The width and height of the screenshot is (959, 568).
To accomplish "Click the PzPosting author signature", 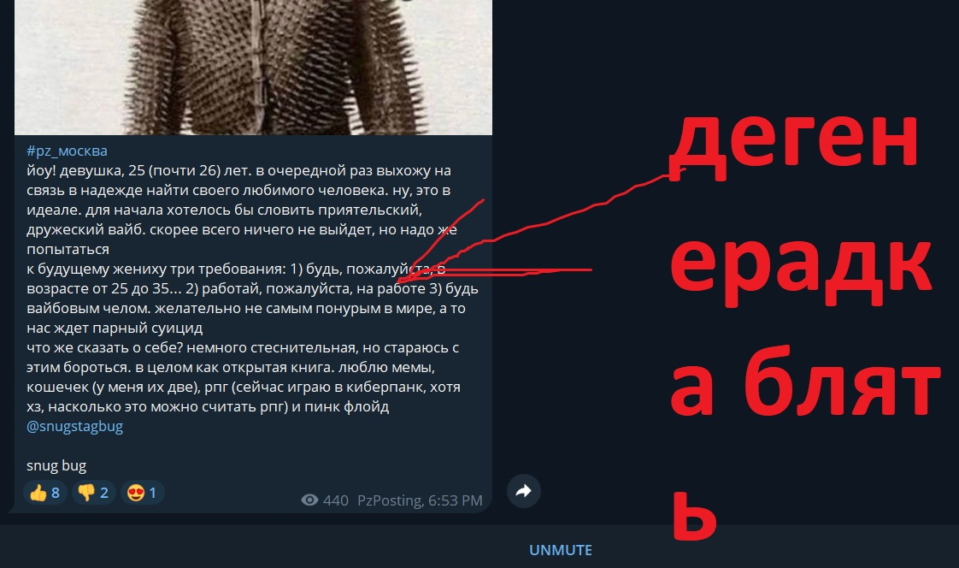I will click(x=391, y=500).
